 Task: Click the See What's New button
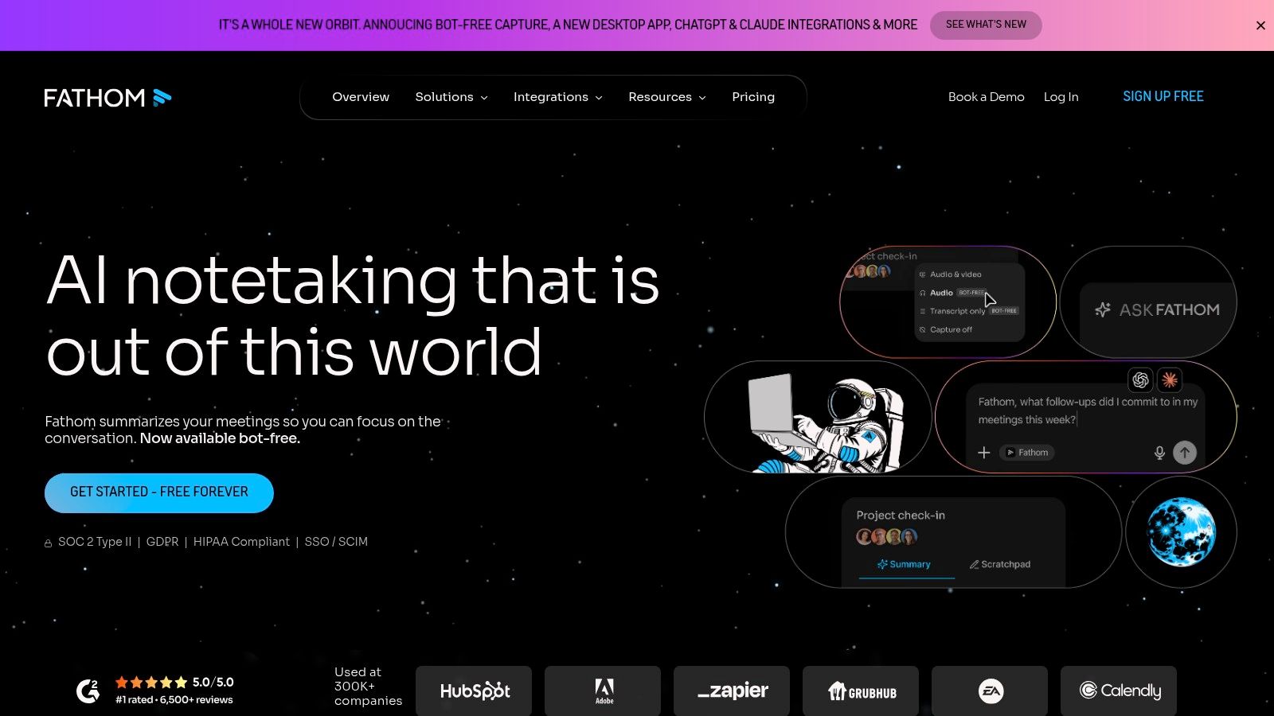(x=986, y=25)
